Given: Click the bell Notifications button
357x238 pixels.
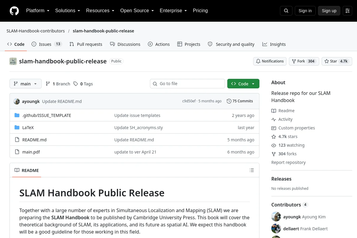Looking at the screenshot, I should (270, 61).
